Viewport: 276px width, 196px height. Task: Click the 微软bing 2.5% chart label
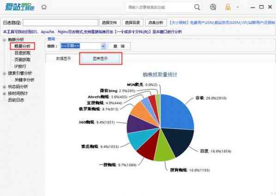coord(118,91)
